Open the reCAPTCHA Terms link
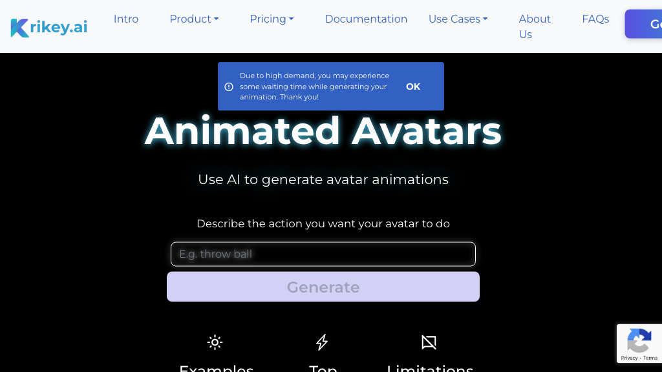Image resolution: width=662 pixels, height=372 pixels. pyautogui.click(x=650, y=358)
